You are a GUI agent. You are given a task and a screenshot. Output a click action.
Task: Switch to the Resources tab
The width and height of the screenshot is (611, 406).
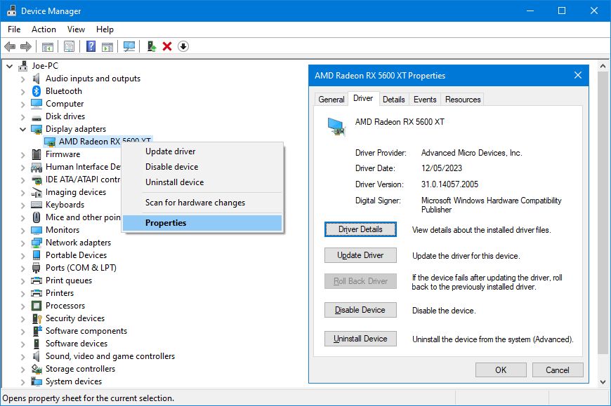point(463,100)
